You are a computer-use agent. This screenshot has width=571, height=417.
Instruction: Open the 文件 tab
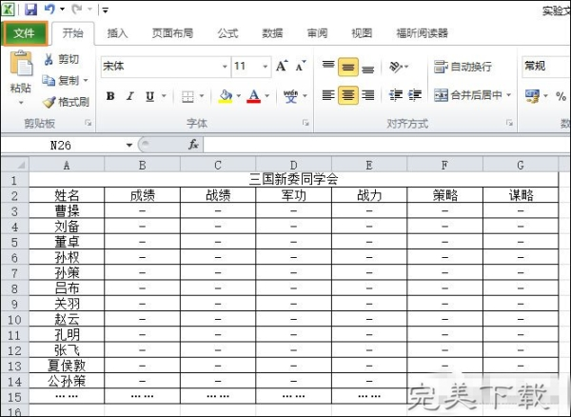tap(25, 33)
